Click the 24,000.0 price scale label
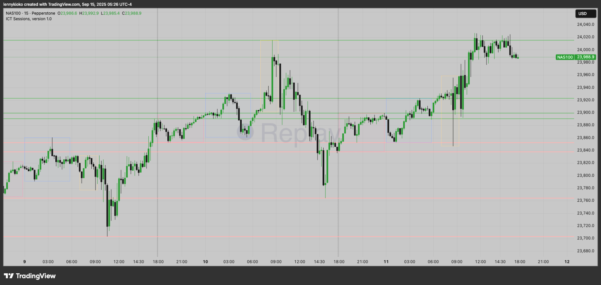This screenshot has height=285, width=601. (586, 50)
